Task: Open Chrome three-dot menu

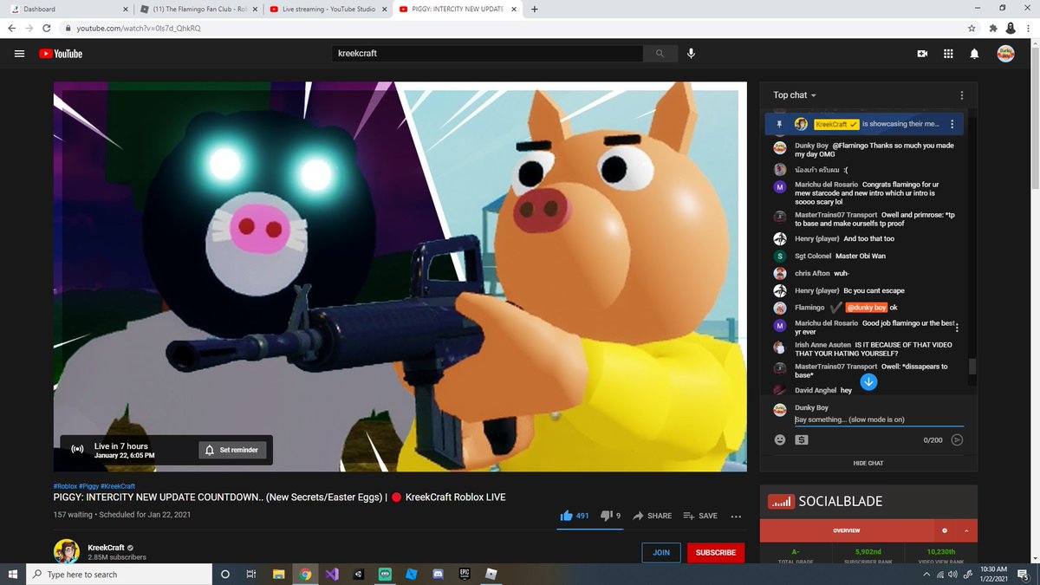Action: [1029, 28]
